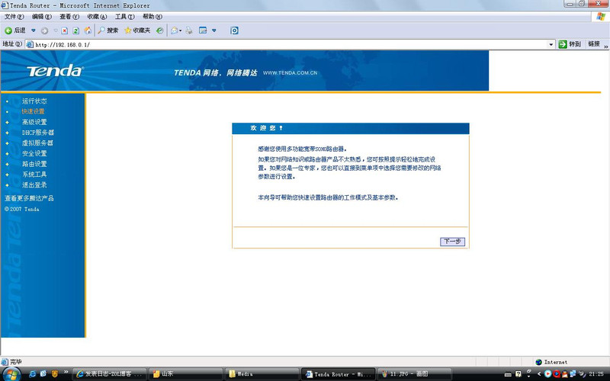Click the Print toolbar icon
This screenshot has height=381, width=610.
(x=189, y=30)
